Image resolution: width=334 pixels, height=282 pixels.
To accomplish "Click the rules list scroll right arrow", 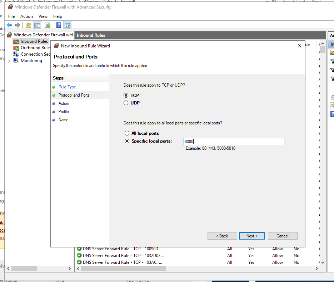I will tap(317, 268).
